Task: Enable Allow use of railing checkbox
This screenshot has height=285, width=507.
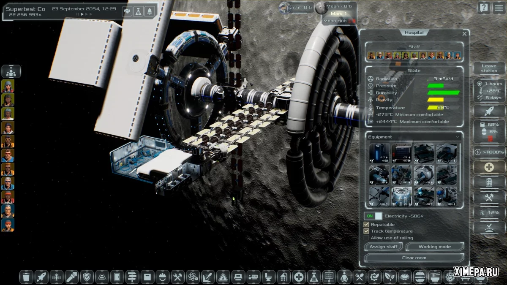Action: click(x=366, y=238)
